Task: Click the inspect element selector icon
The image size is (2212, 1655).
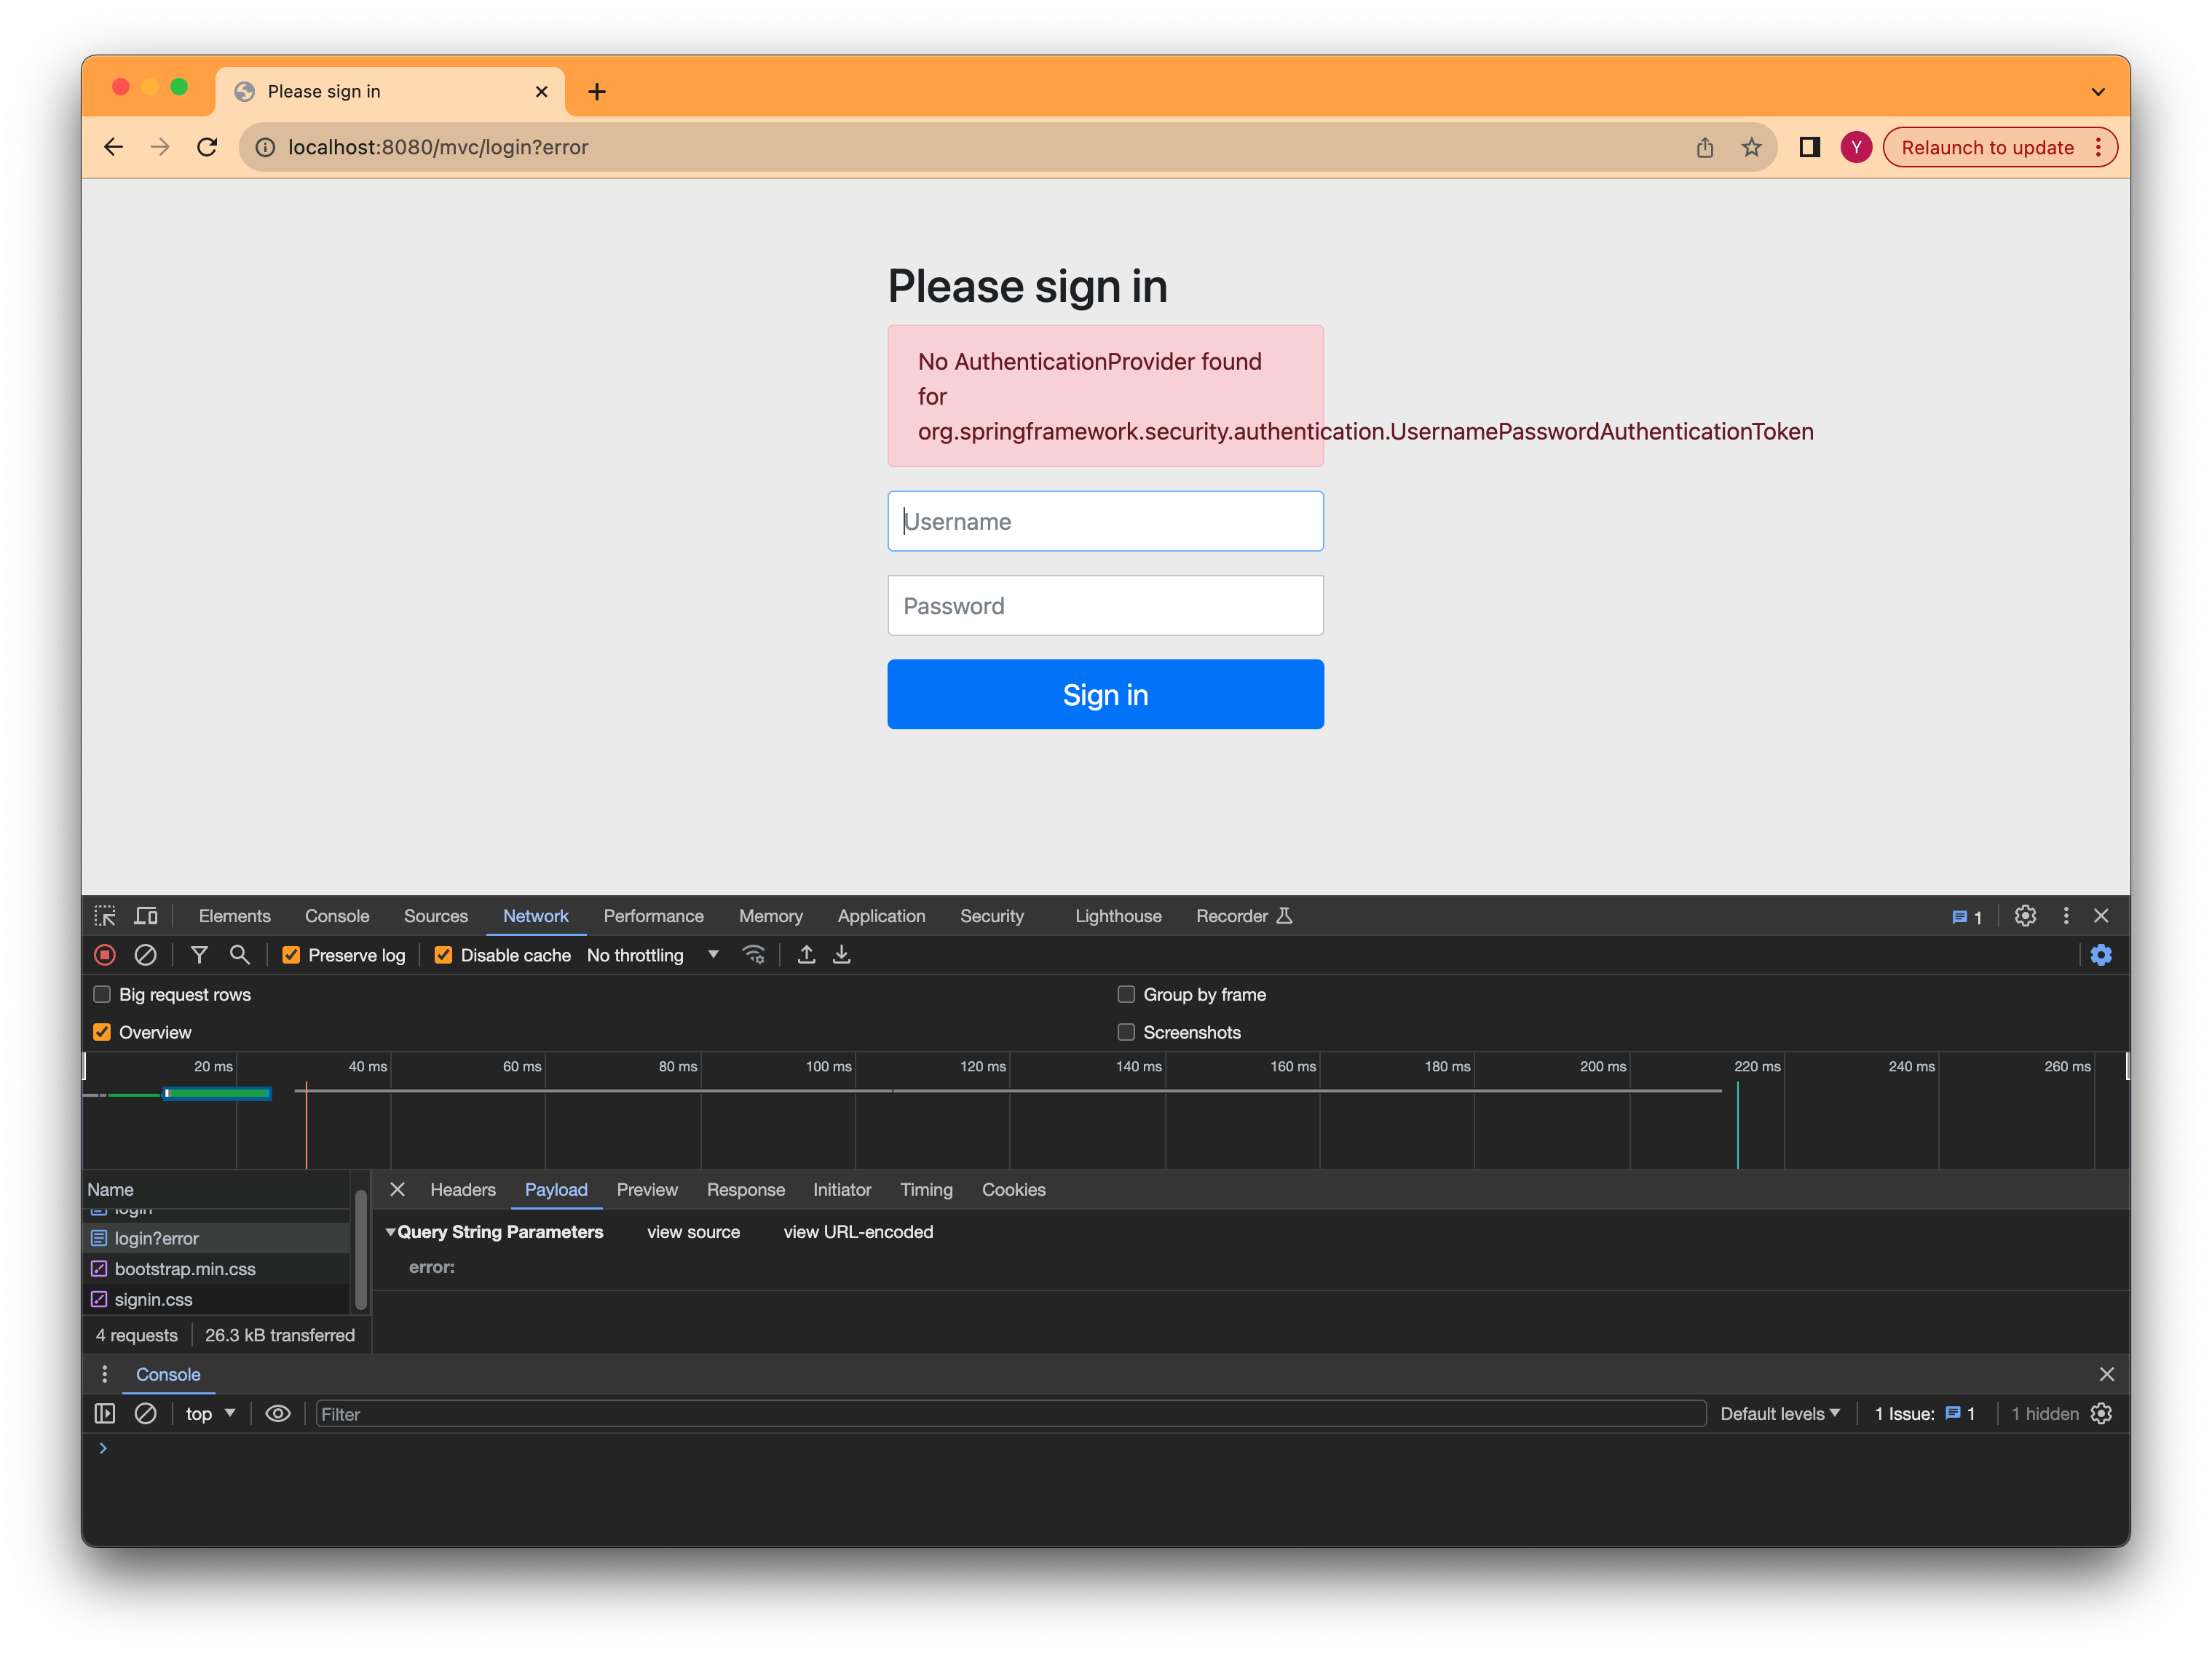Action: point(105,916)
